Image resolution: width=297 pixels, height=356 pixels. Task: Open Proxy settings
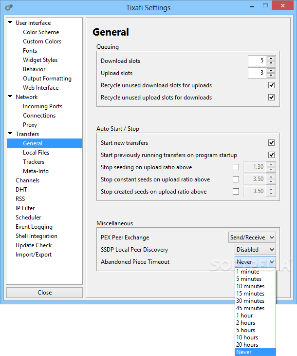tap(30, 125)
